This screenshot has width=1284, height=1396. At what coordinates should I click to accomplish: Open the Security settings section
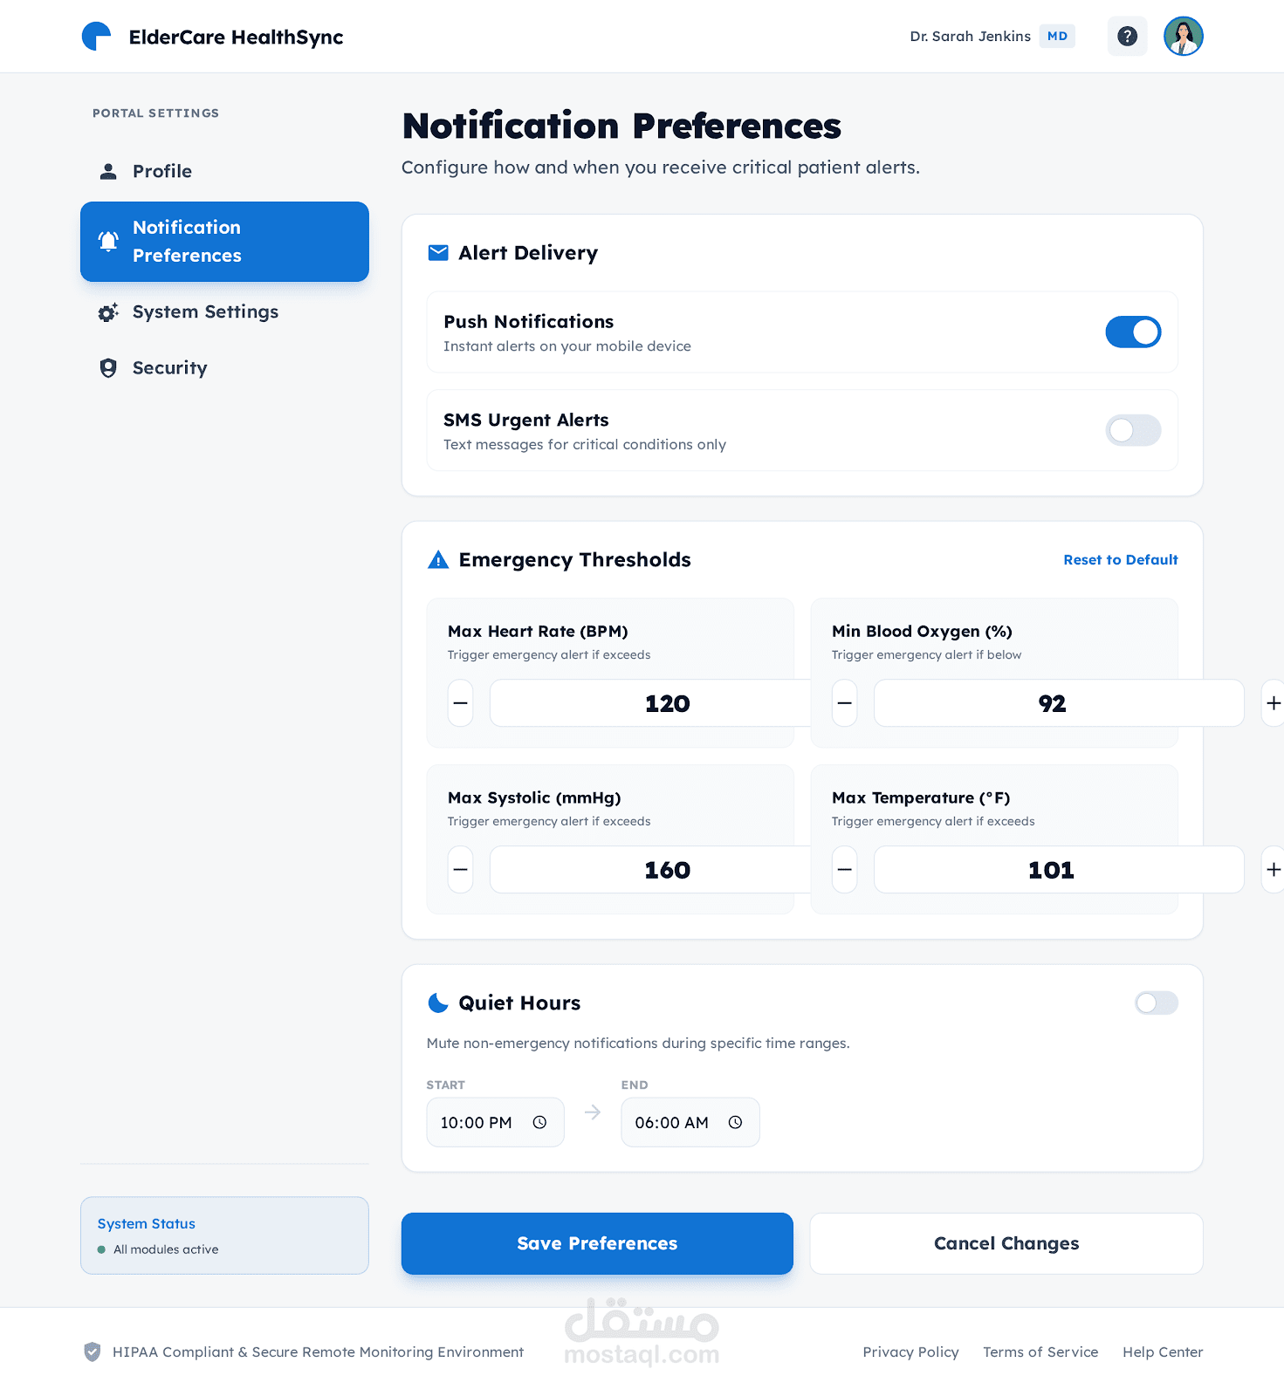(x=169, y=368)
